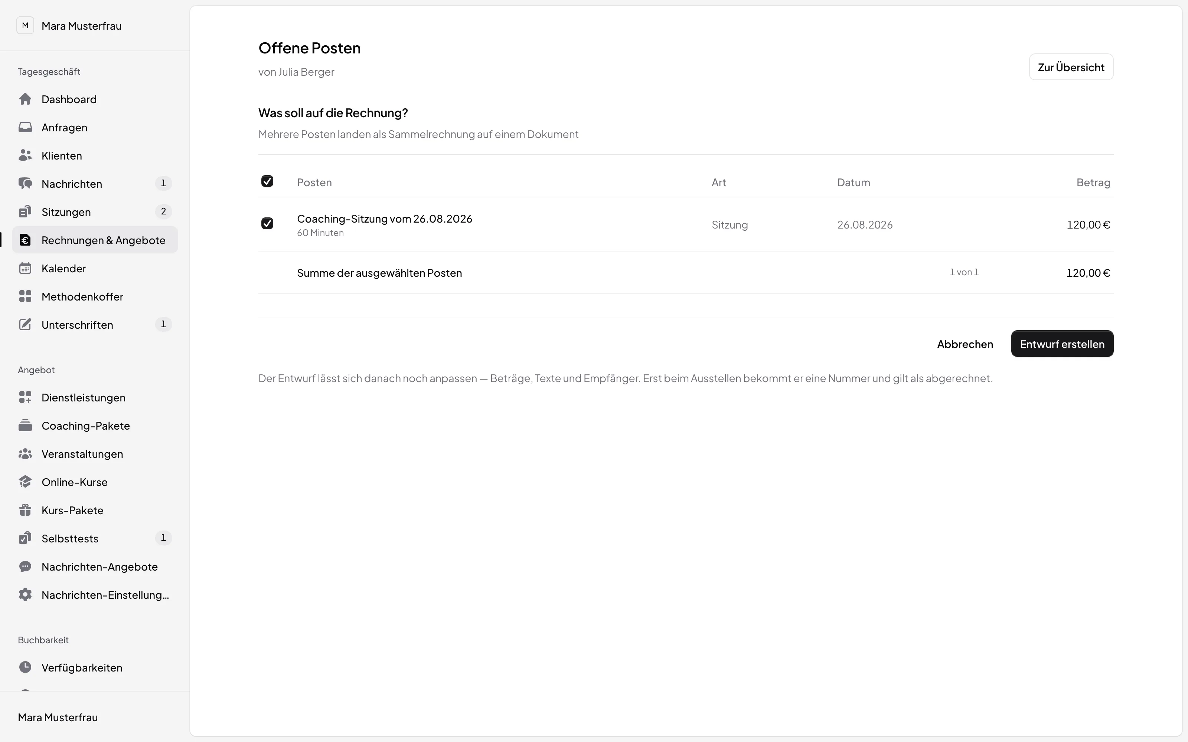
Task: Open Verfügbarkeiten under Buchbarkeit
Action: coord(95,667)
